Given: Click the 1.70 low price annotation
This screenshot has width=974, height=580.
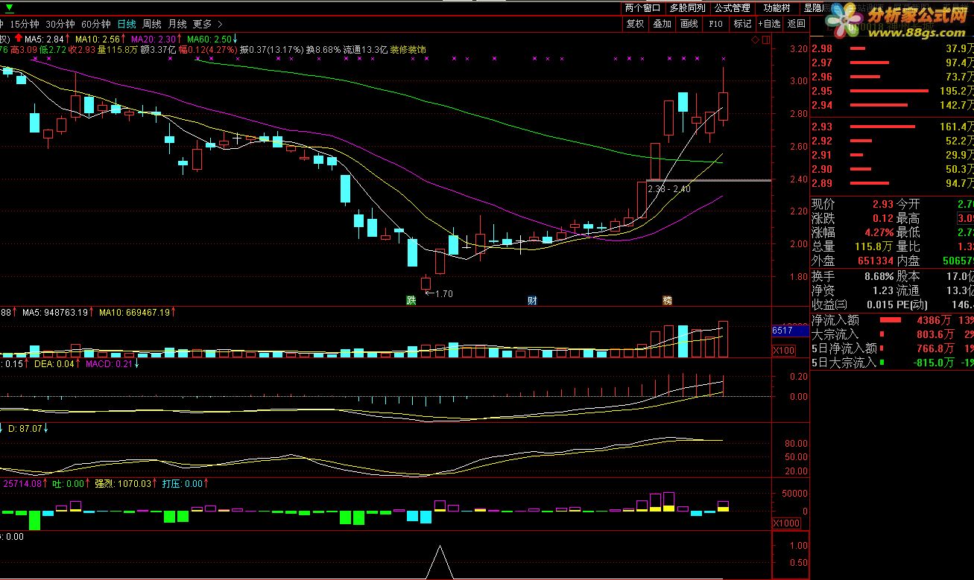Looking at the screenshot, I should (x=443, y=294).
